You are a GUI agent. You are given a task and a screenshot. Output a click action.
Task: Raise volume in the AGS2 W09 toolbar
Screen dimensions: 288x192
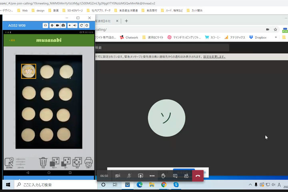pyautogui.click(x=75, y=25)
